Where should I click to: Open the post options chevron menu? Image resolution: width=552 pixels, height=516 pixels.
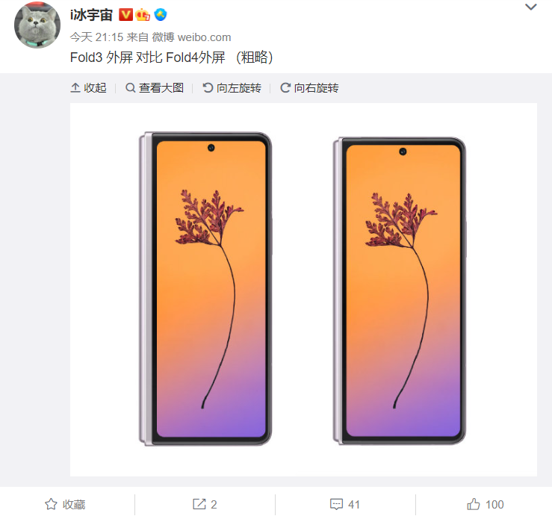(x=530, y=7)
